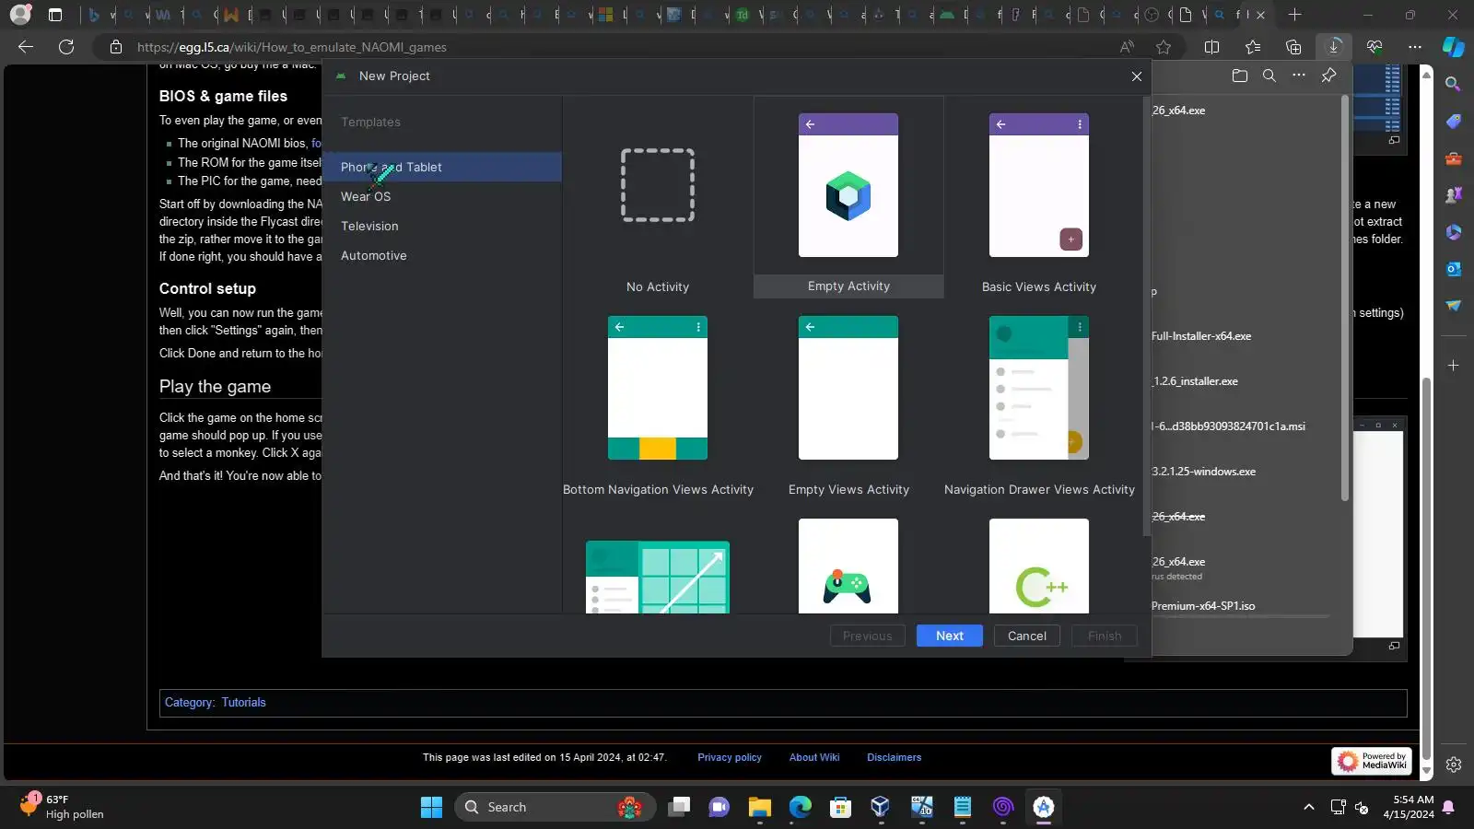Switch to Wear OS templates
This screenshot has width=1474, height=829.
(x=442, y=196)
